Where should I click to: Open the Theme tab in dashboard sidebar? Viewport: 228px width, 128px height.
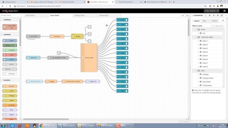point(214,21)
